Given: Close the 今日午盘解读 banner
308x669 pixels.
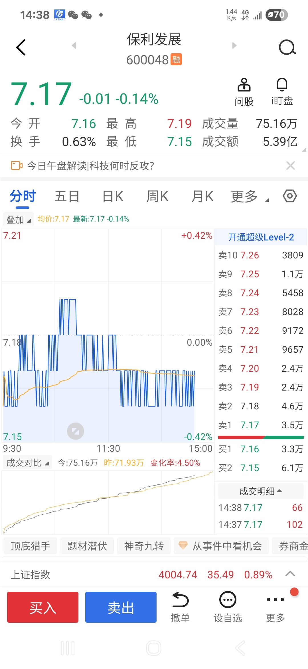Looking at the screenshot, I should point(291,166).
